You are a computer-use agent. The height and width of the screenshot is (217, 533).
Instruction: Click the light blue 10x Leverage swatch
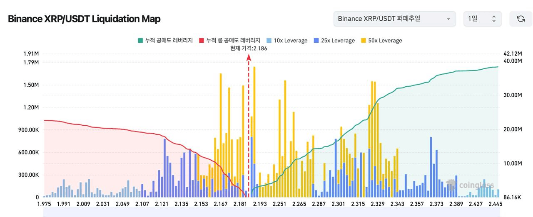[269, 41]
